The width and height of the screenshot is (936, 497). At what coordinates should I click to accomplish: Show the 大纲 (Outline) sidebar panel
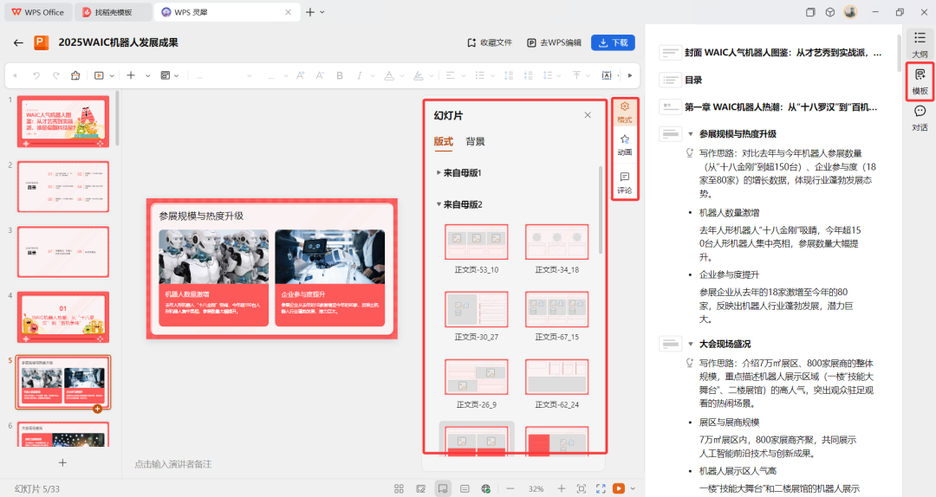tap(920, 43)
